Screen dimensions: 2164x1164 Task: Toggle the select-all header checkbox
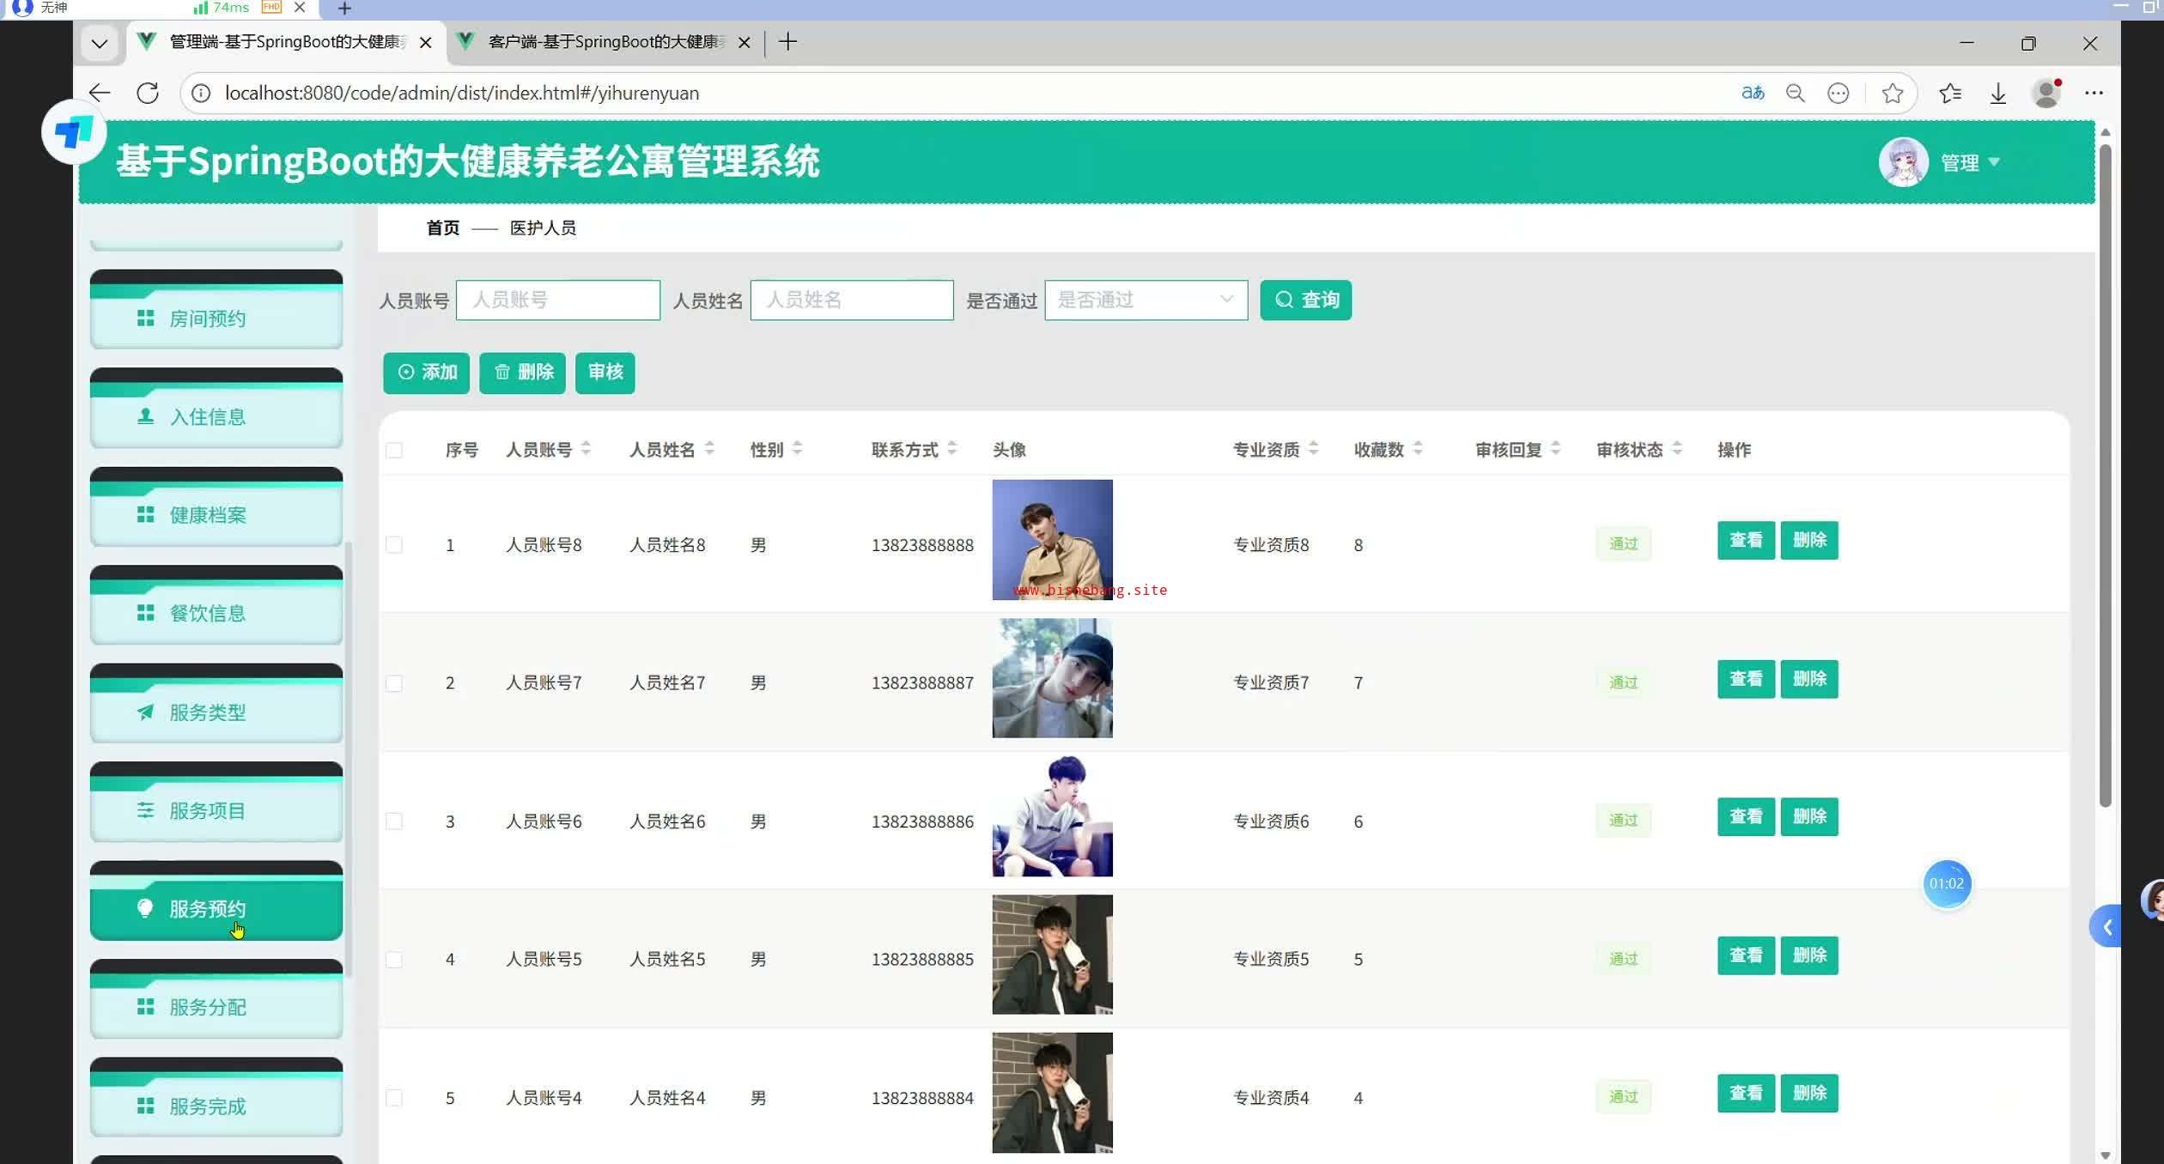pos(394,451)
